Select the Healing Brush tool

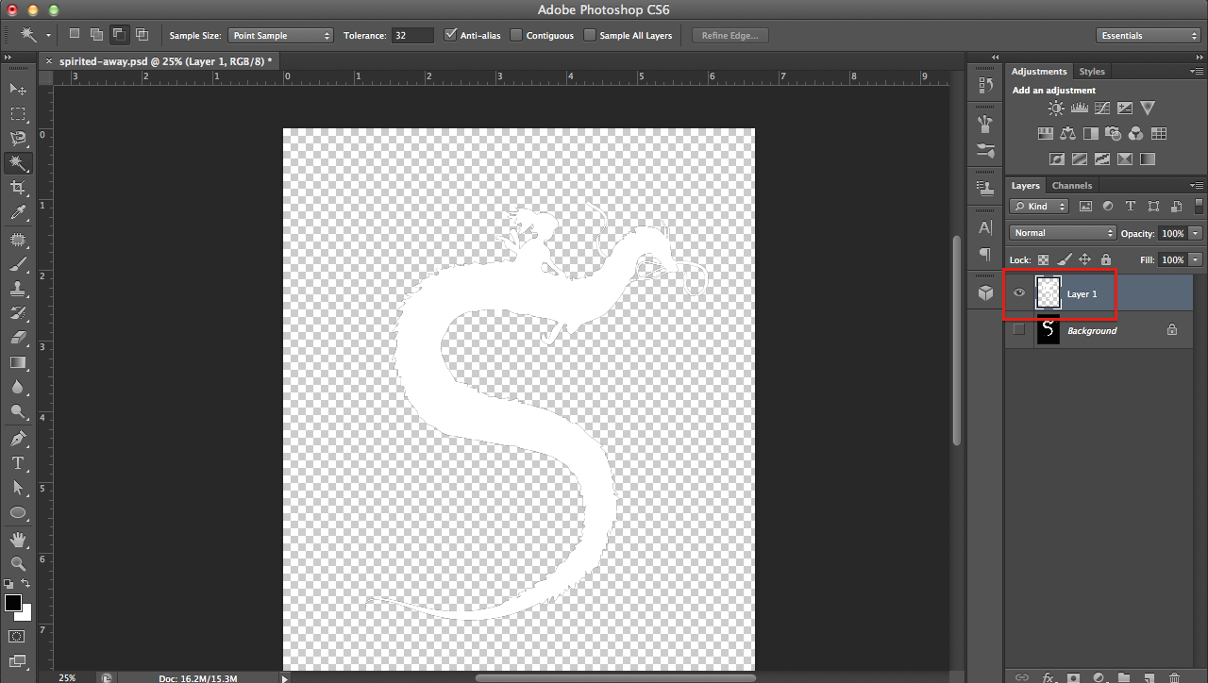point(18,240)
